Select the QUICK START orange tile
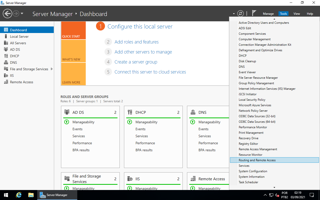Viewport: 320px width, 200px height. pos(73,30)
